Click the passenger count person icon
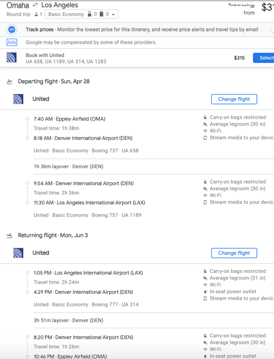274x359 pixels. pyautogui.click(x=36, y=14)
